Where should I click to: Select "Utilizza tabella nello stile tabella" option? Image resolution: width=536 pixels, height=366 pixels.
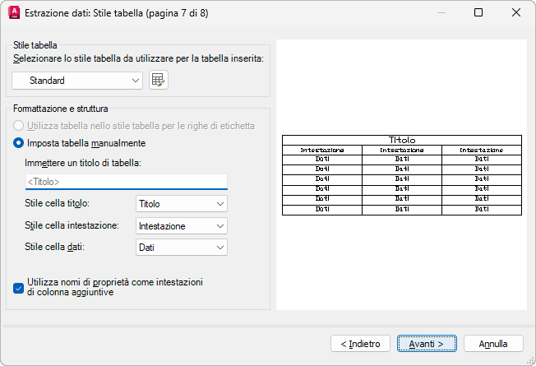pyautogui.click(x=20, y=126)
